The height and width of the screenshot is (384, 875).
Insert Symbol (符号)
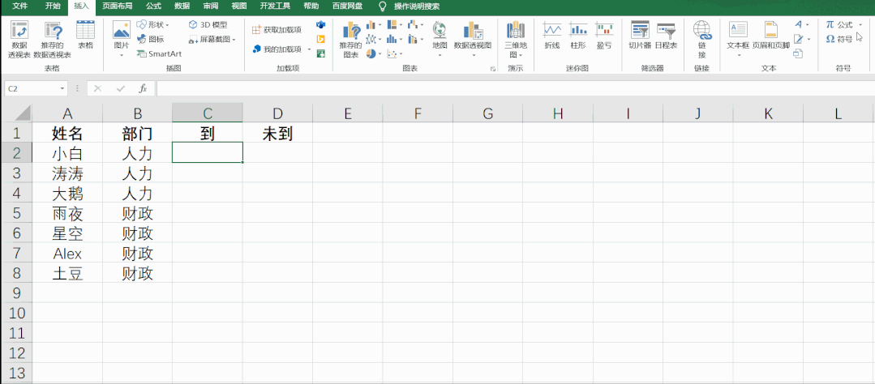point(839,39)
